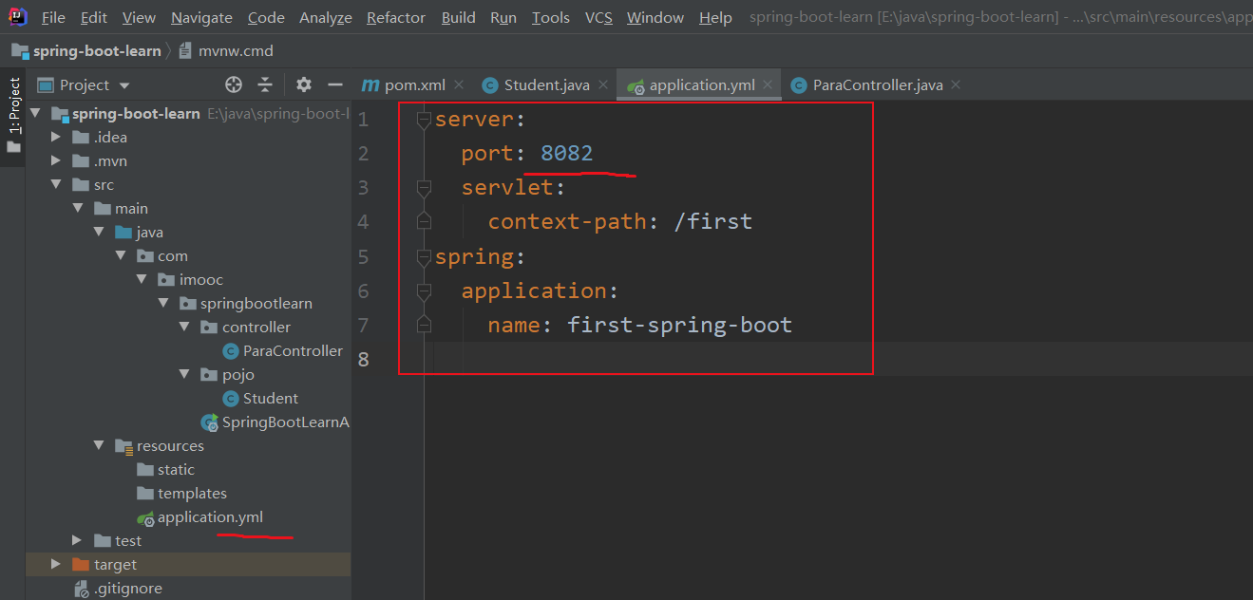The height and width of the screenshot is (600, 1253).
Task: Click first-spring-boot name value
Action: [x=679, y=325]
